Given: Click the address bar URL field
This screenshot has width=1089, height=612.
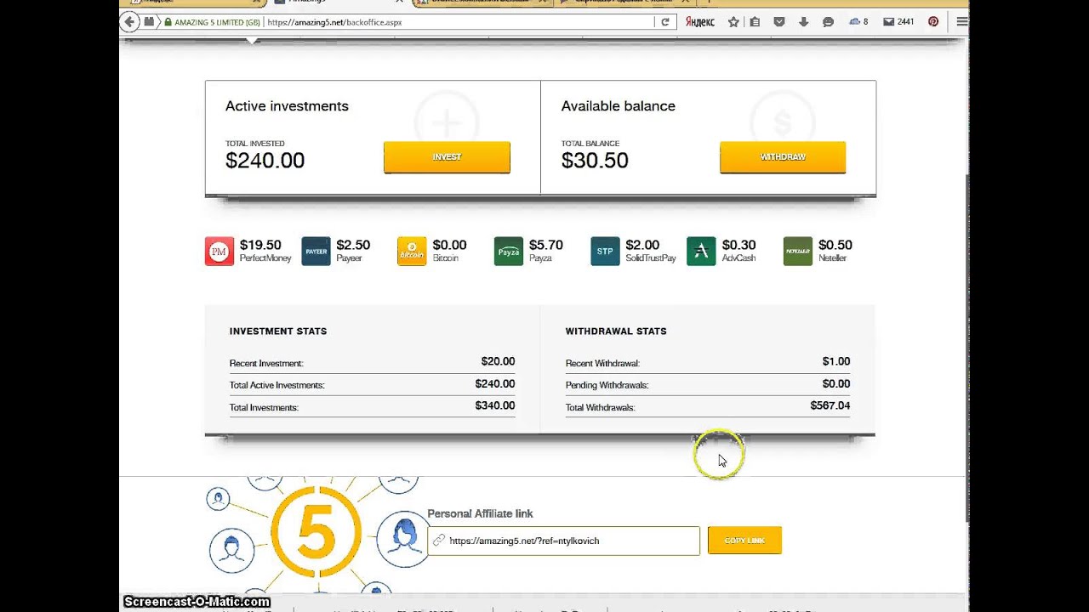Looking at the screenshot, I should [x=459, y=22].
